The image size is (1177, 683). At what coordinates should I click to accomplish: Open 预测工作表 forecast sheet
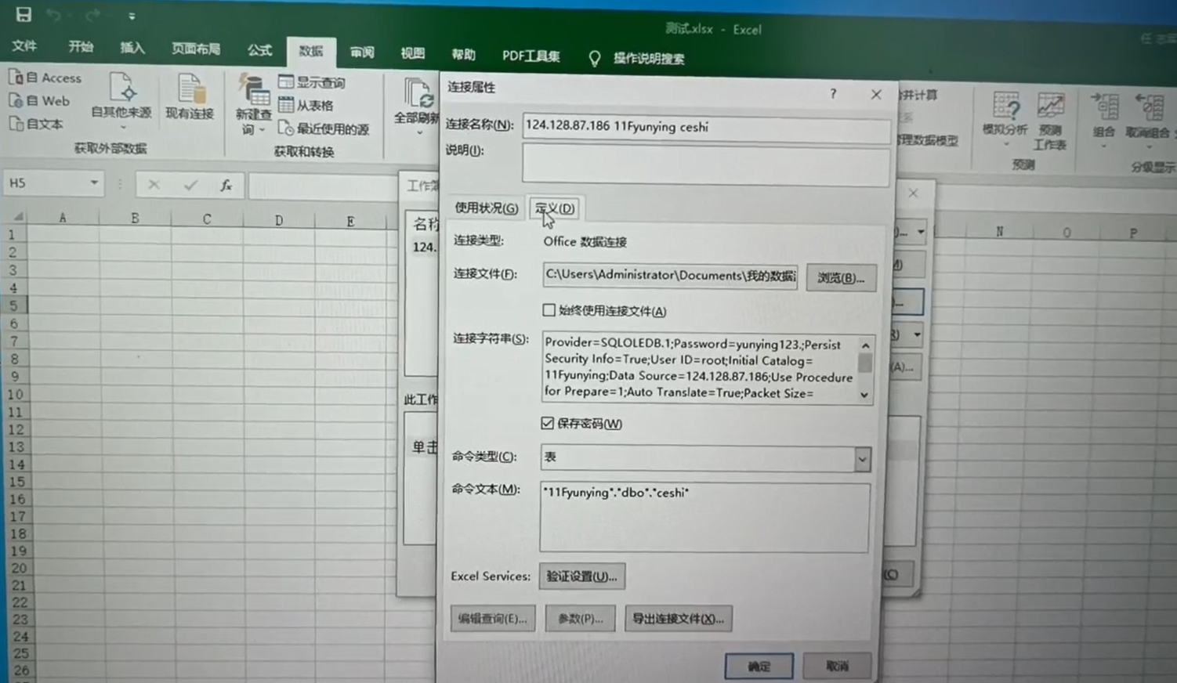[1050, 121]
